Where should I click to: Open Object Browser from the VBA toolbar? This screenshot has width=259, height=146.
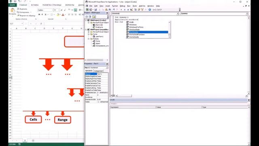(x=142, y=10)
